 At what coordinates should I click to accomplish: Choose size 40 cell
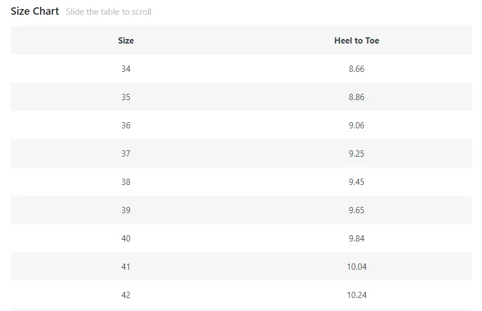tap(126, 239)
